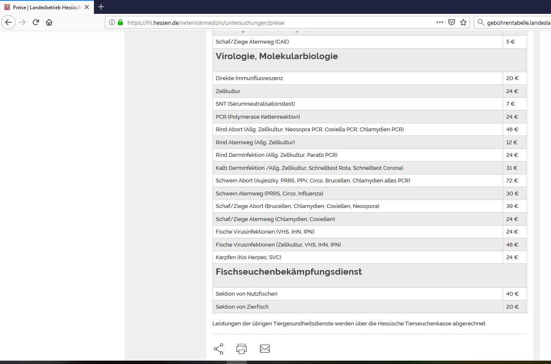Go to the browser Home page

click(x=49, y=22)
